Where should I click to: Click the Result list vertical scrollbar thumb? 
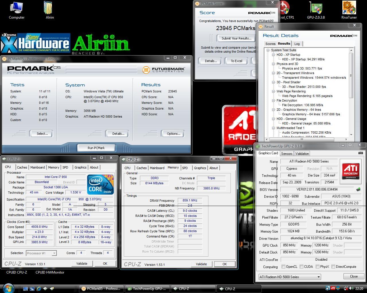click(x=351, y=76)
